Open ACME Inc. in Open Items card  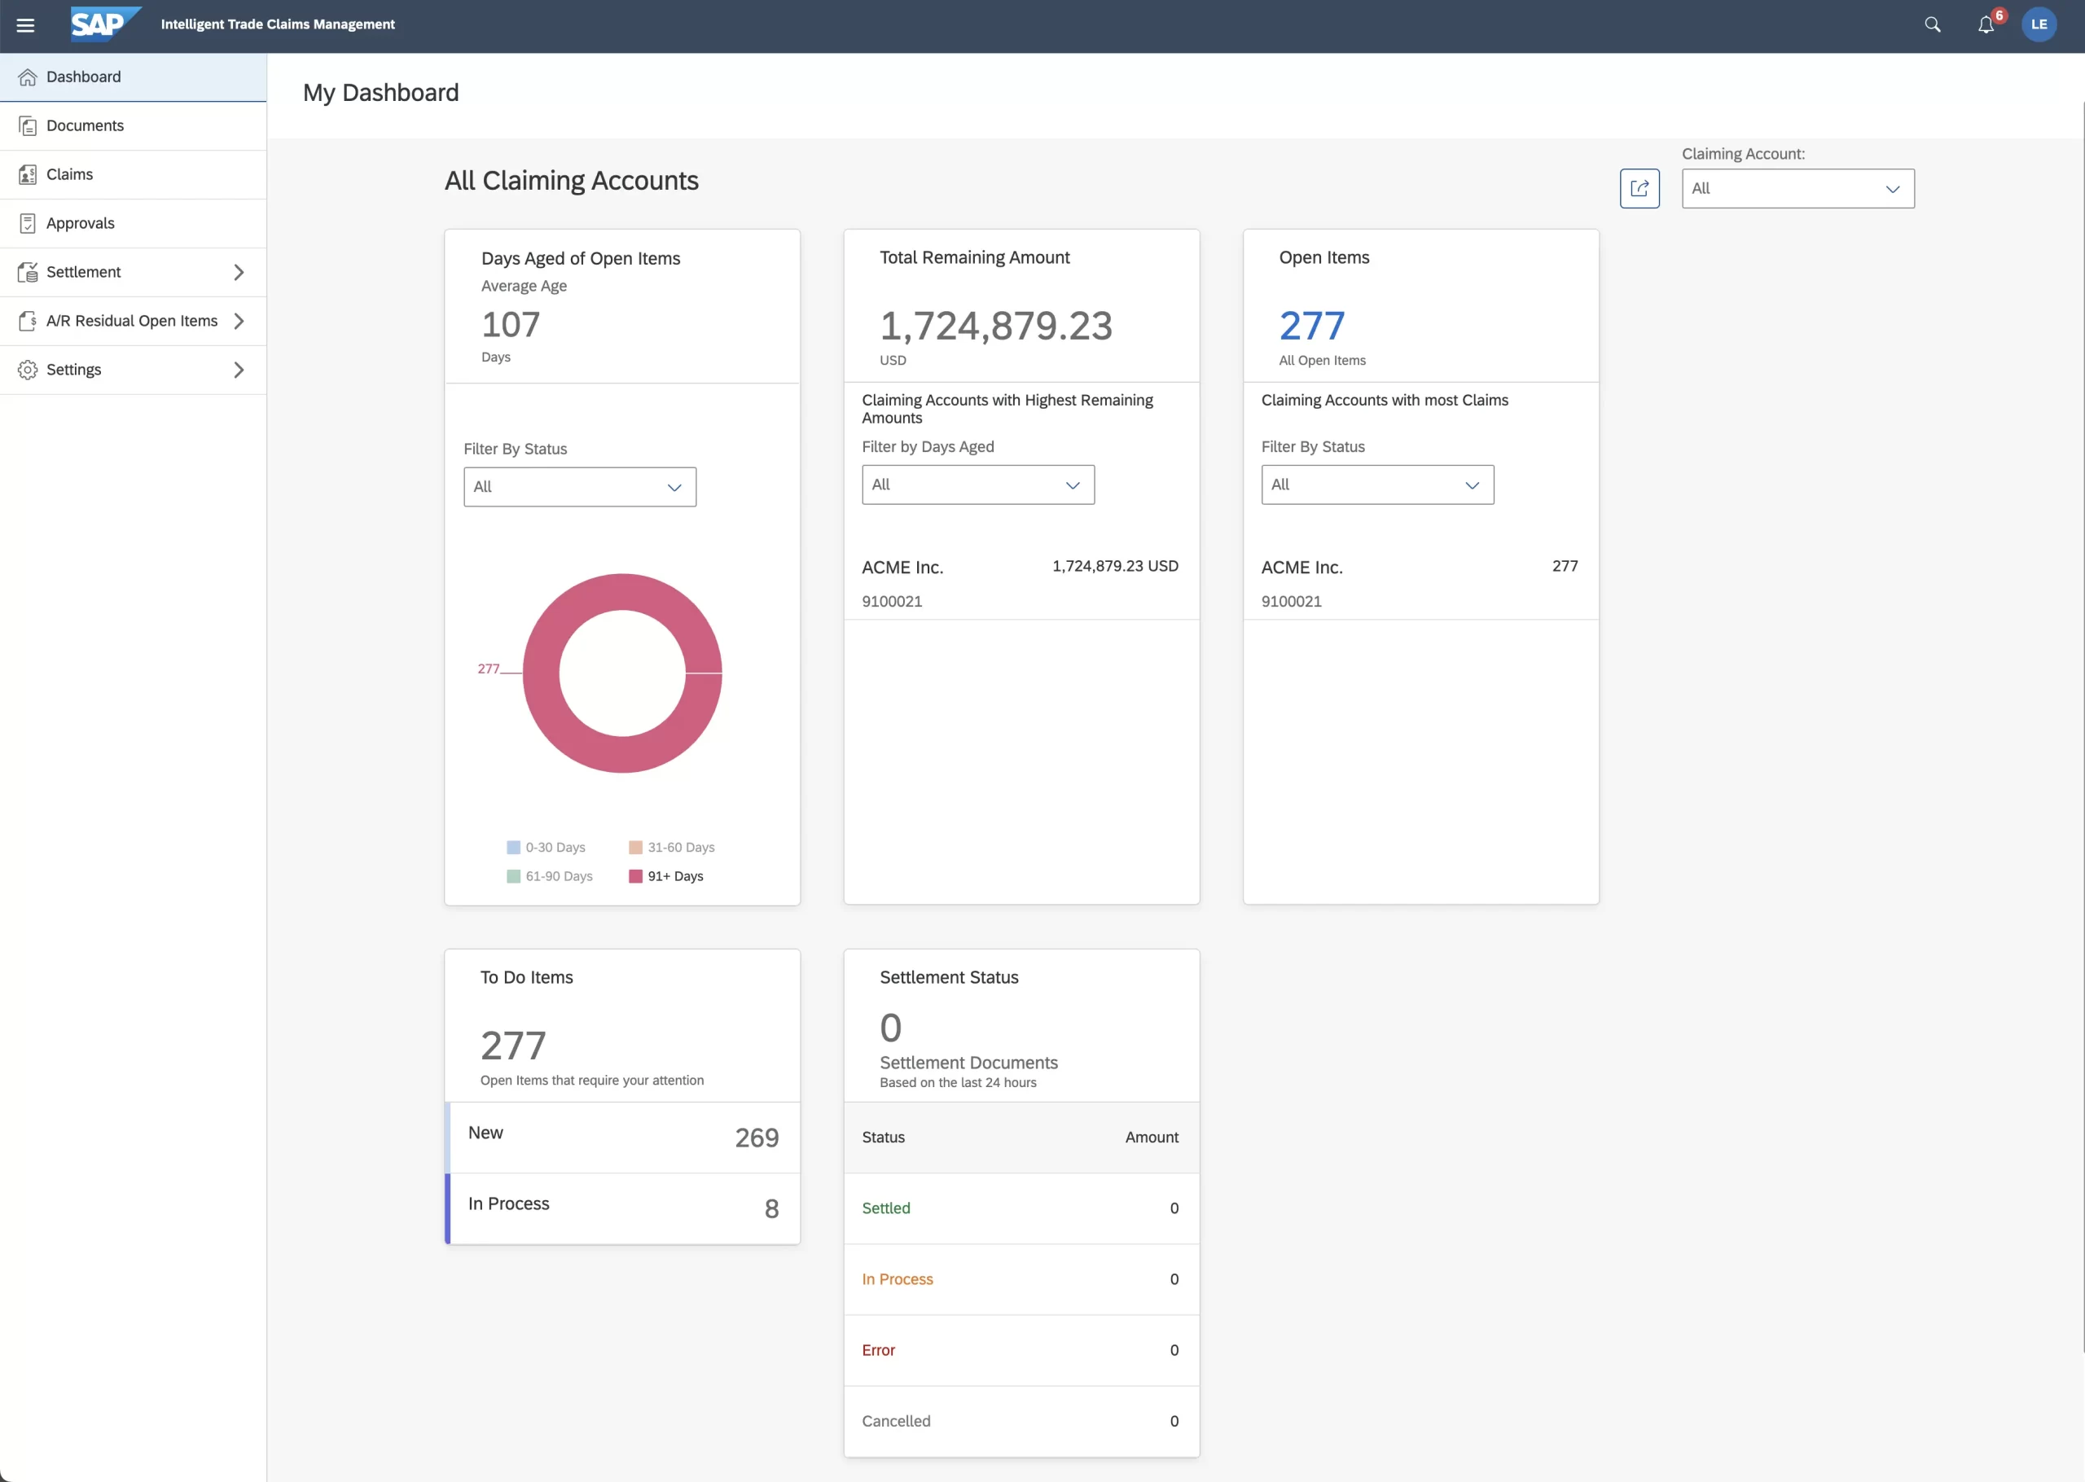coord(1301,567)
